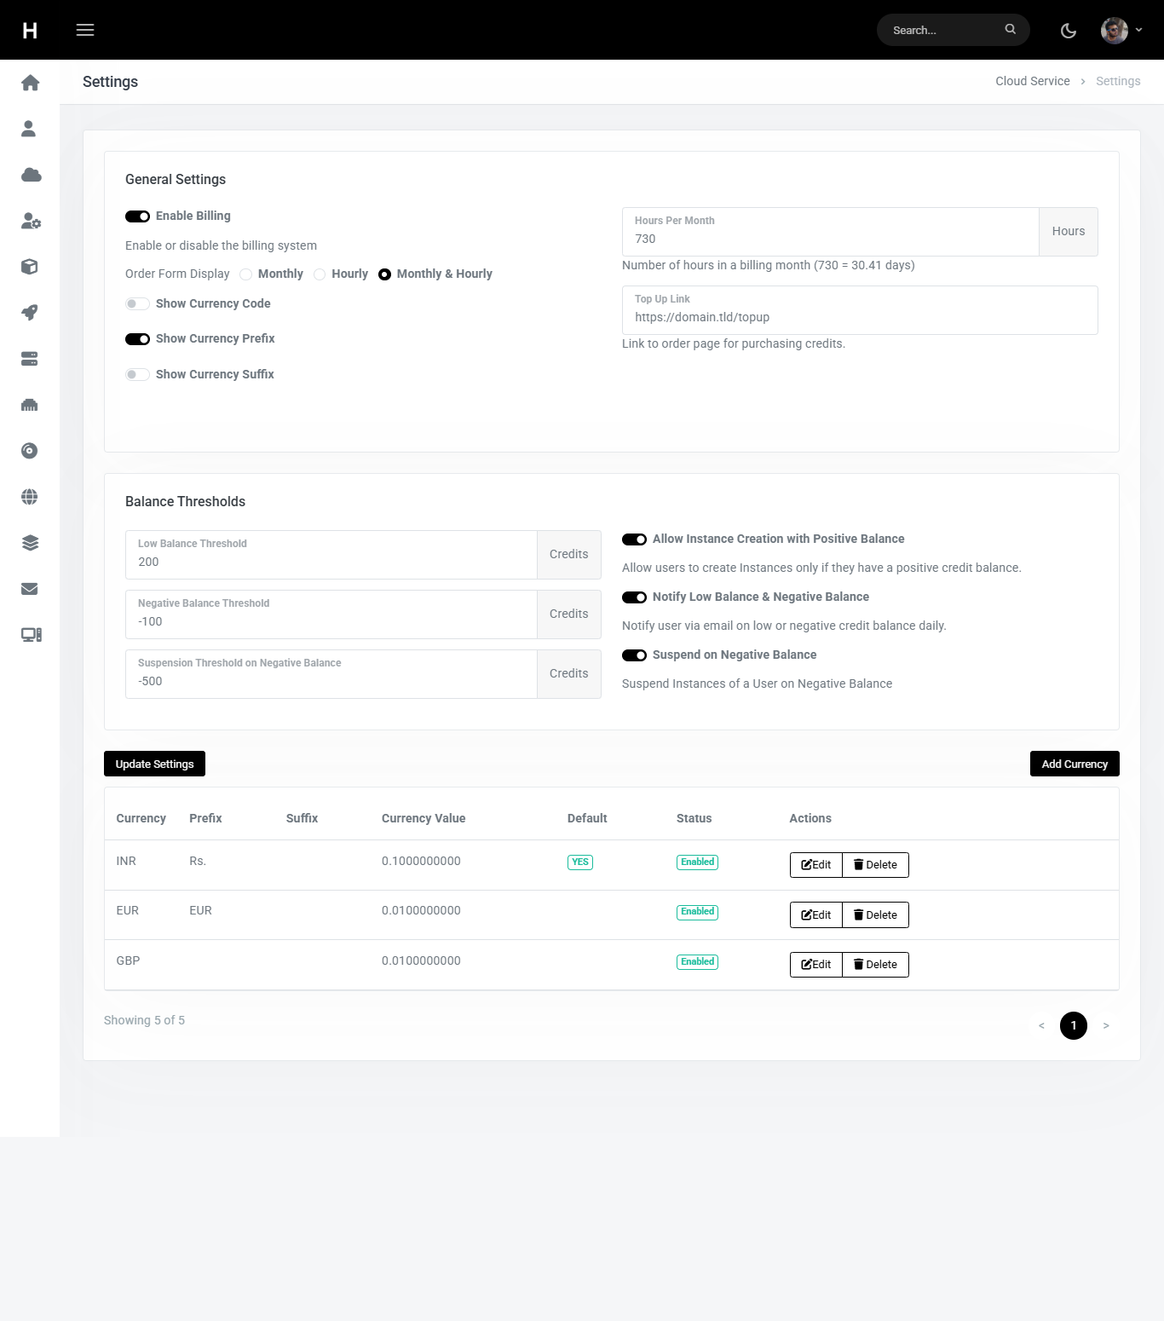Disable the Enable Billing toggle
This screenshot has width=1164, height=1321.
point(137,216)
